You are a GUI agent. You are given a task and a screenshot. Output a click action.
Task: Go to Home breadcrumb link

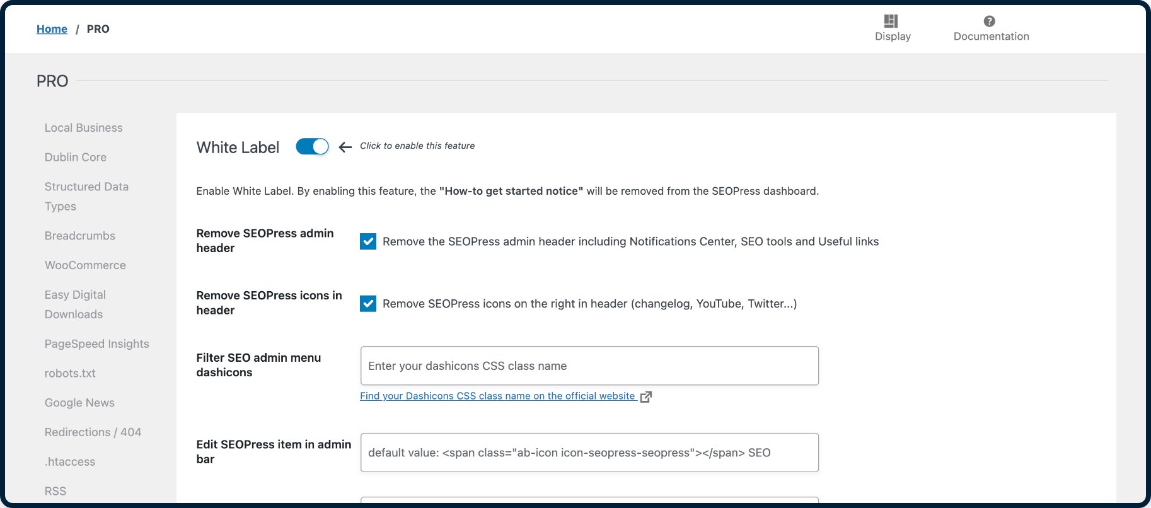pos(52,29)
